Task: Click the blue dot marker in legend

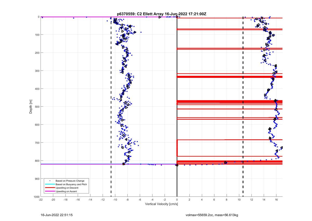Action: tap(50, 181)
